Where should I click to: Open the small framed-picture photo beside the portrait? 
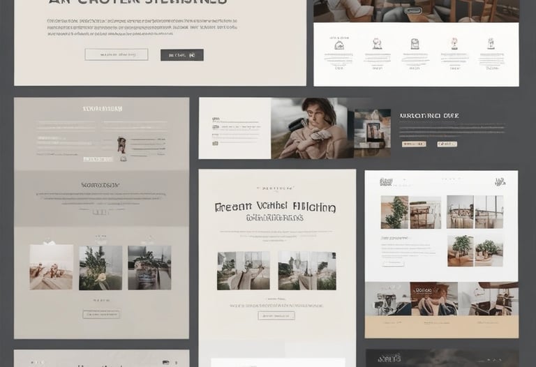tap(373, 133)
